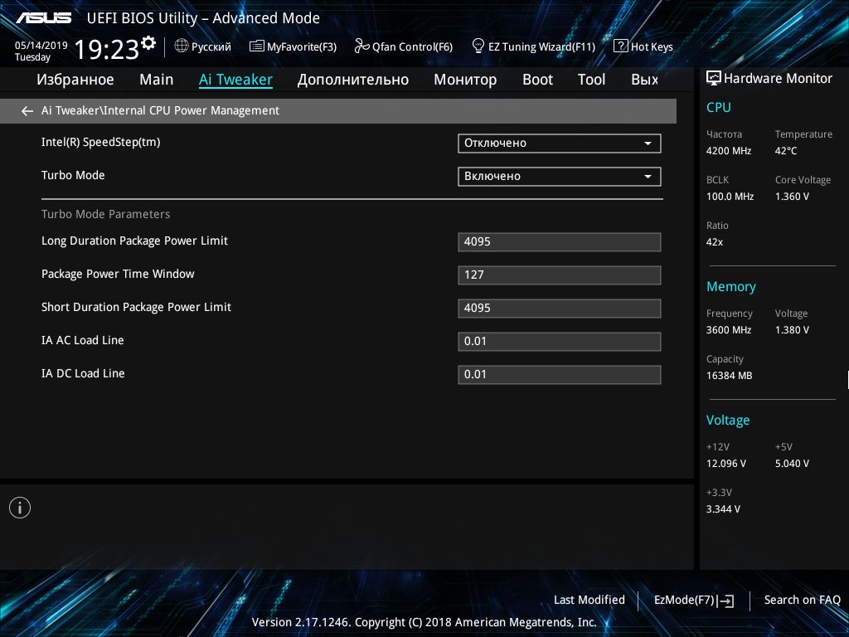Click MyFavorite(F3) label
The image size is (849, 637).
(302, 46)
